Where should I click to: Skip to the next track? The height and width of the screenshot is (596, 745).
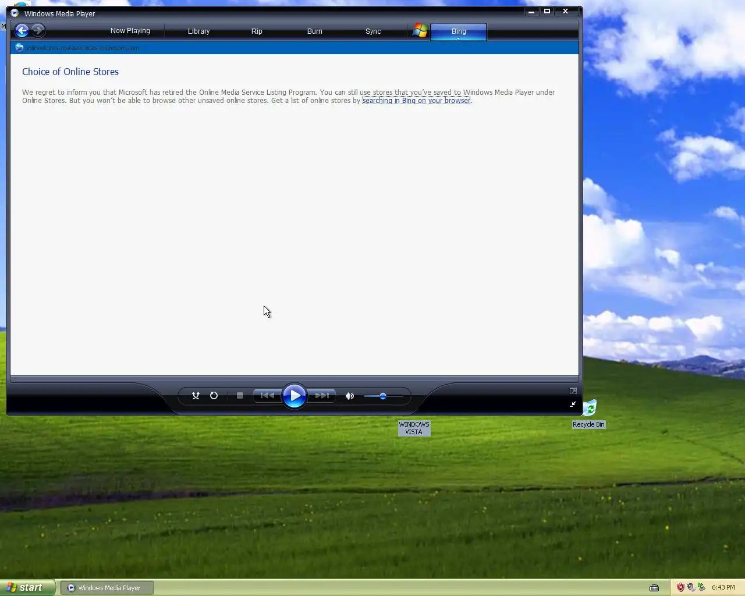coord(322,396)
